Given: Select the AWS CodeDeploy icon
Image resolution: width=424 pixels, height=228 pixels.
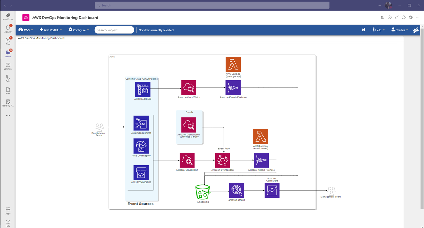Looking at the screenshot, I should click(141, 146).
